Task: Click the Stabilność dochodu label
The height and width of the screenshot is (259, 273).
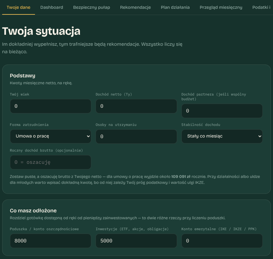Action: 201,125
